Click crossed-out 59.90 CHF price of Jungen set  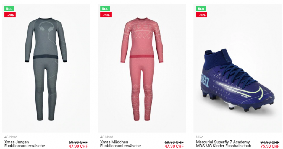pyautogui.click(x=78, y=142)
